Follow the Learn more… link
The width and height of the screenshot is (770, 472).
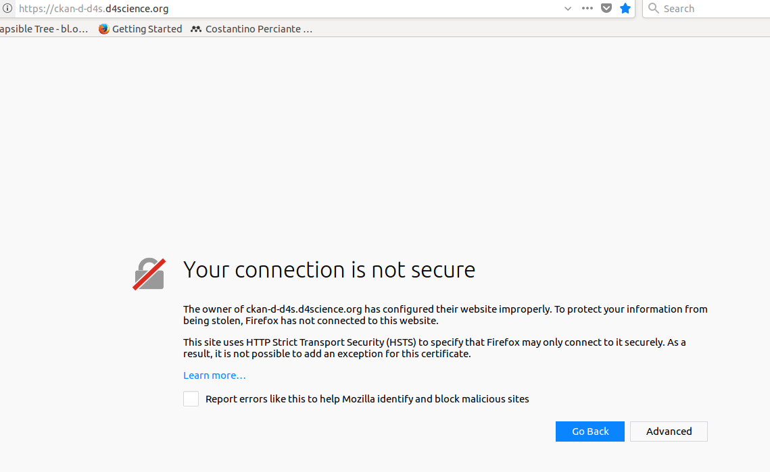pos(214,375)
